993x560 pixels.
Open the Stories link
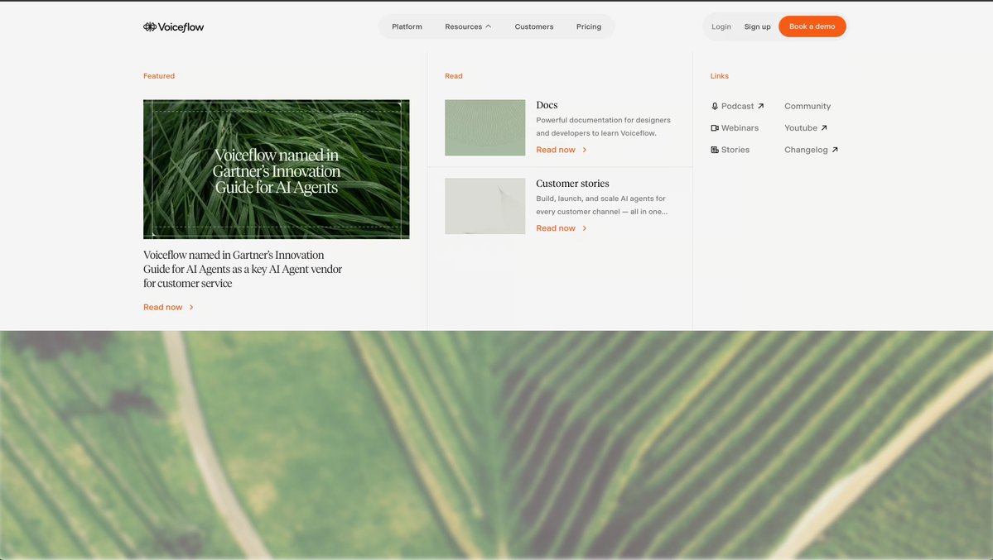pyautogui.click(x=735, y=150)
